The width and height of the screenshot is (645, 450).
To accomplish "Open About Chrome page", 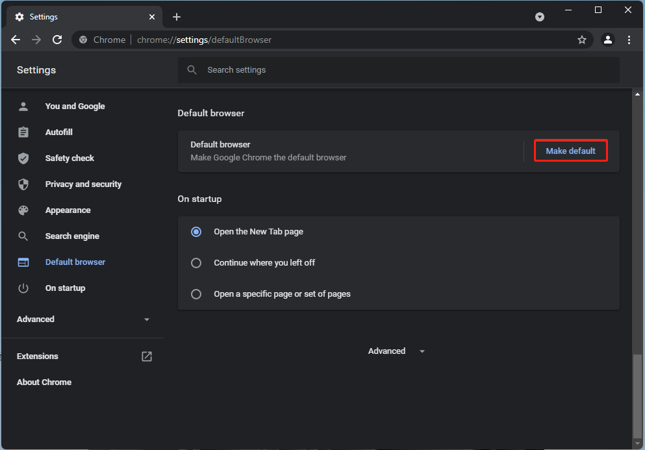I will [x=44, y=382].
